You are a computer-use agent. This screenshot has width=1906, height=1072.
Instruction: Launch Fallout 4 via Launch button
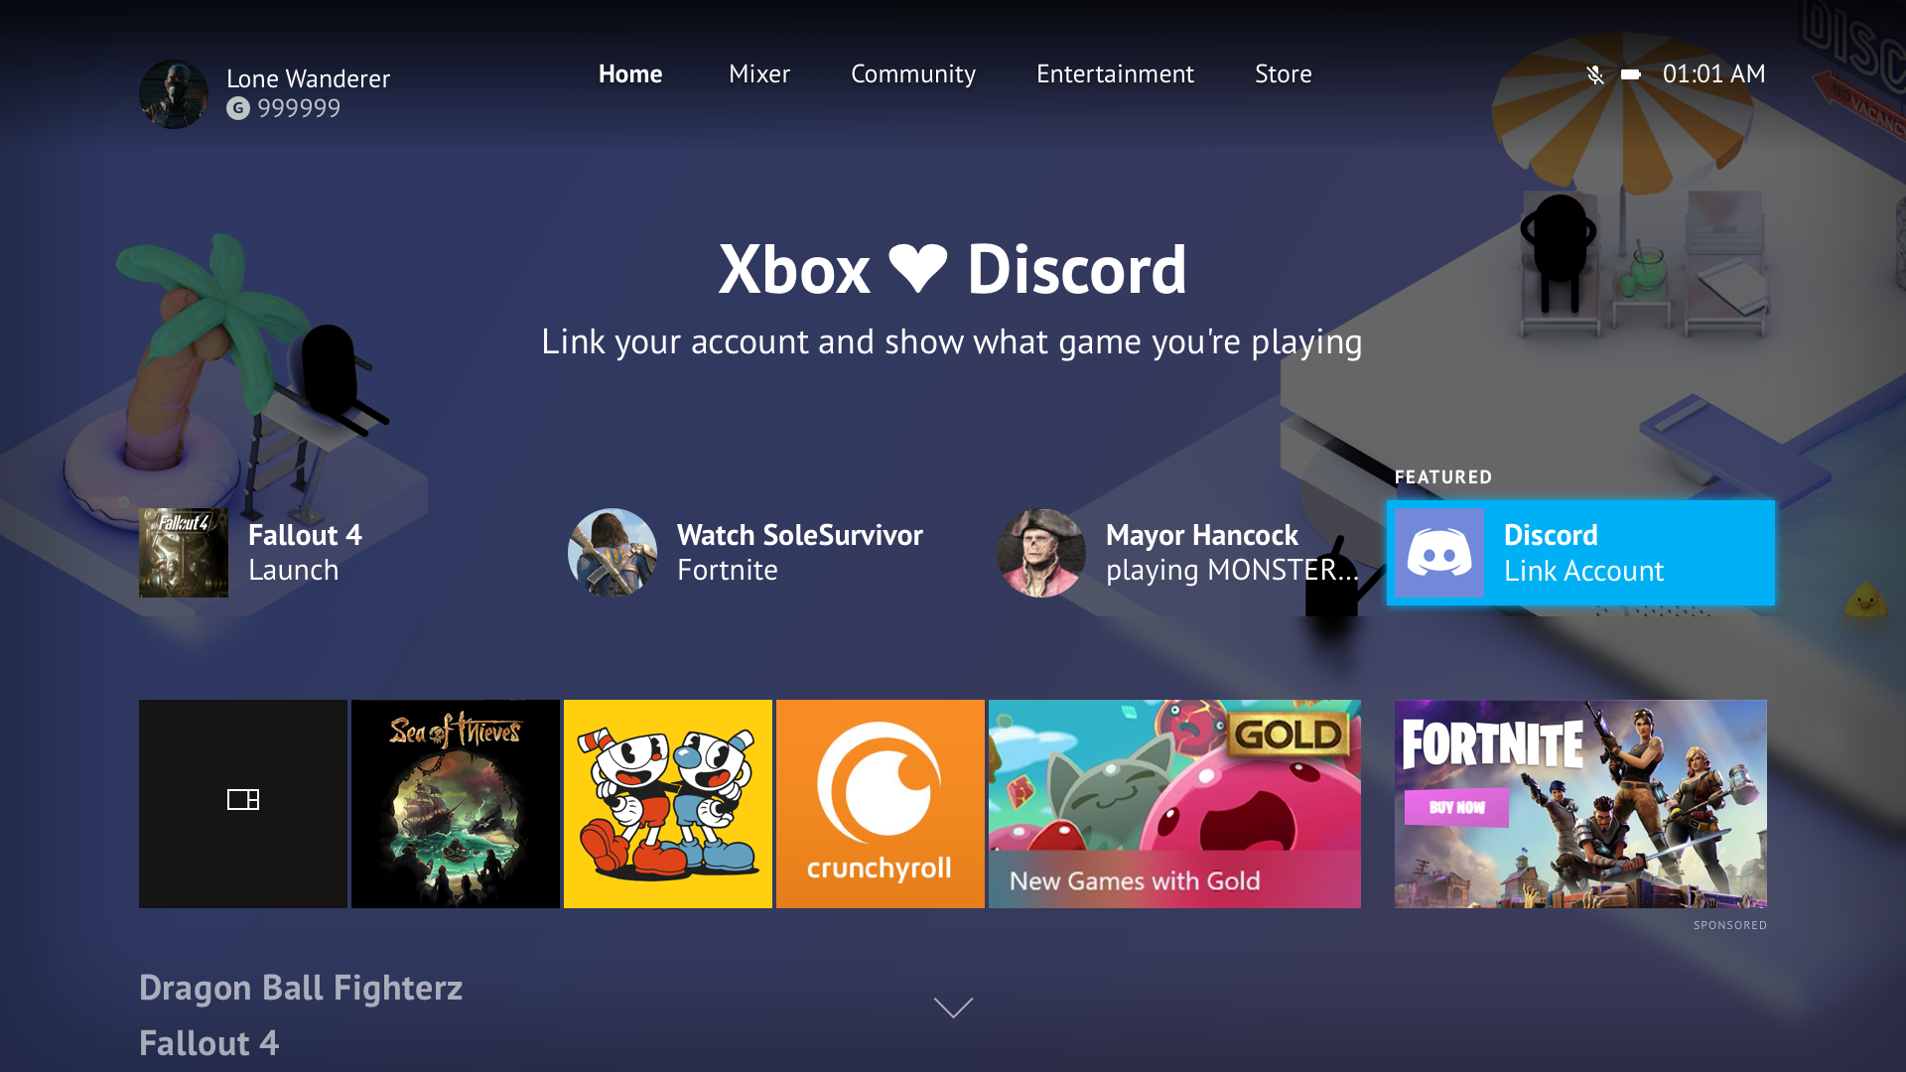[x=291, y=570]
